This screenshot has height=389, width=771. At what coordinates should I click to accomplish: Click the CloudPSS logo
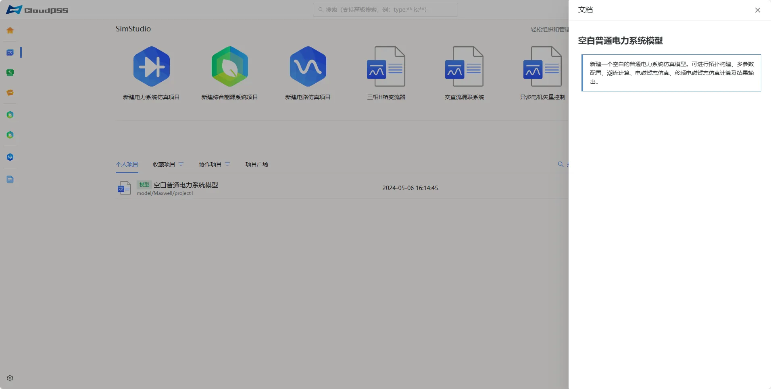(37, 10)
